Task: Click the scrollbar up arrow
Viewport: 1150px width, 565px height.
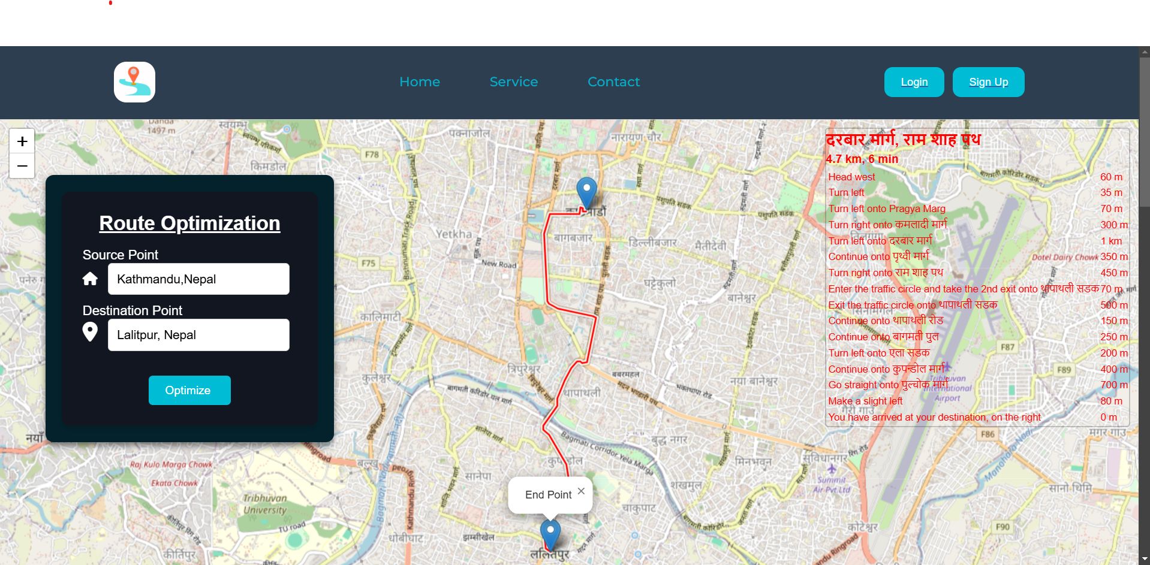Action: 1144,52
